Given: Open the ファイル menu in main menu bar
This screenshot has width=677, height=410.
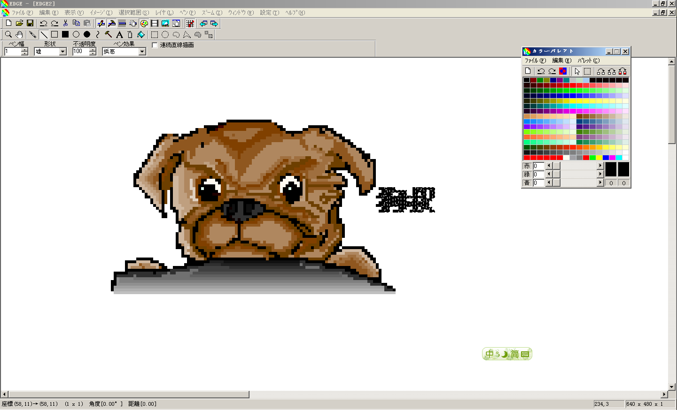Looking at the screenshot, I should pyautogui.click(x=22, y=13).
